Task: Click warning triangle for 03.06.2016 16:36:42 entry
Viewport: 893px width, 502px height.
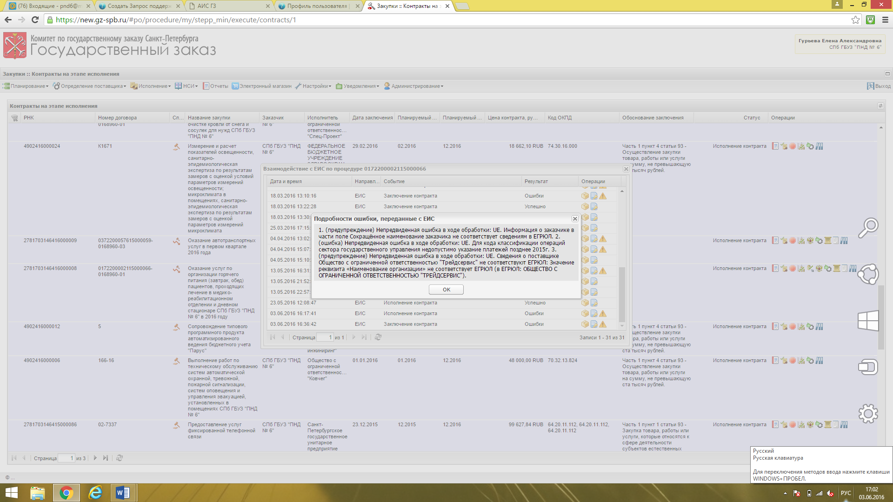Action: point(603,324)
